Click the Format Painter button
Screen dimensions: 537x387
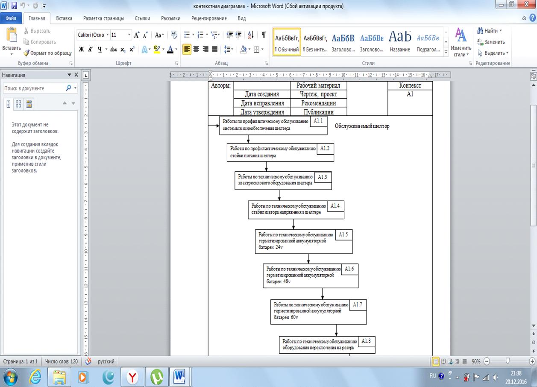click(x=47, y=53)
